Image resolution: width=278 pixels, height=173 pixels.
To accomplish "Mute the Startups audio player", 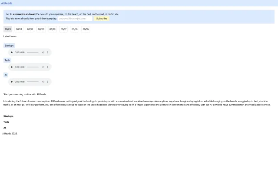I will [x=43, y=52].
